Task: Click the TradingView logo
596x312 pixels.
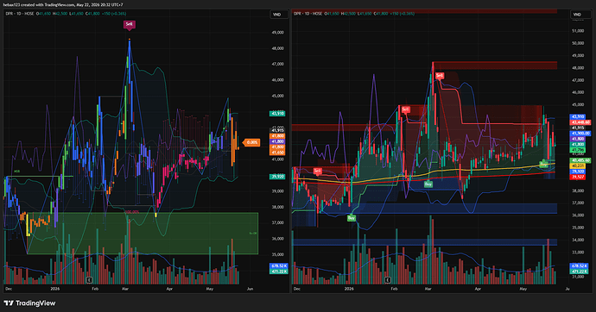Action: click(29, 303)
